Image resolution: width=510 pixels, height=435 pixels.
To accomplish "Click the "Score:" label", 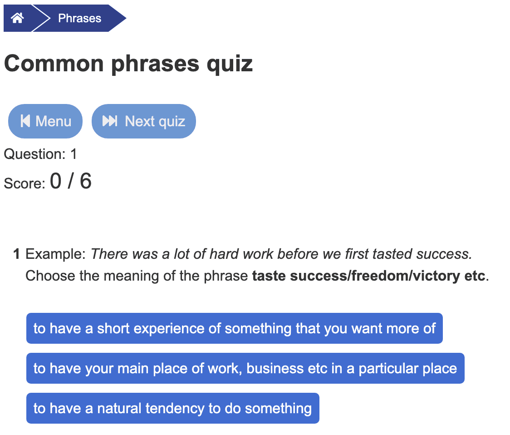I will click(25, 183).
